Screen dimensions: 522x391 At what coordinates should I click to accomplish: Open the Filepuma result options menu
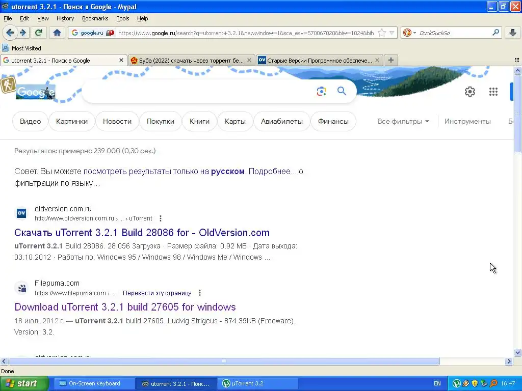click(200, 293)
